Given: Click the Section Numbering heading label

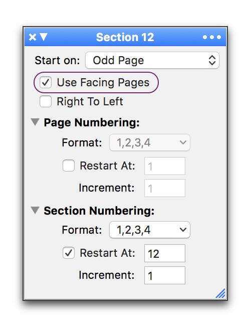Looking at the screenshot, I should pos(99,211).
